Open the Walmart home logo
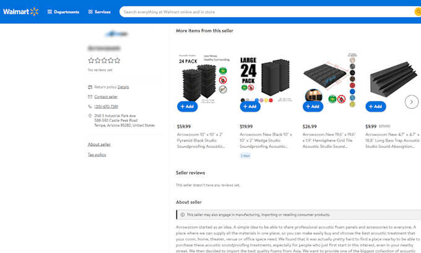 20,12
